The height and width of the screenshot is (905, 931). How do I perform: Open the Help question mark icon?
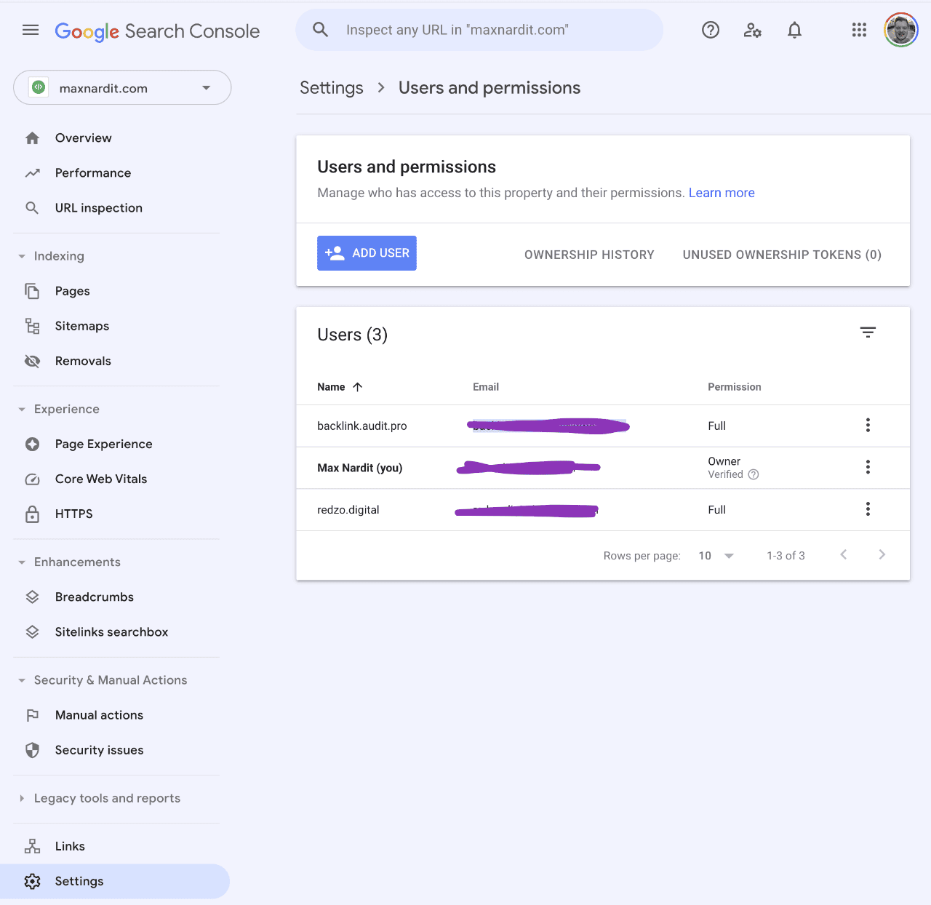711,30
